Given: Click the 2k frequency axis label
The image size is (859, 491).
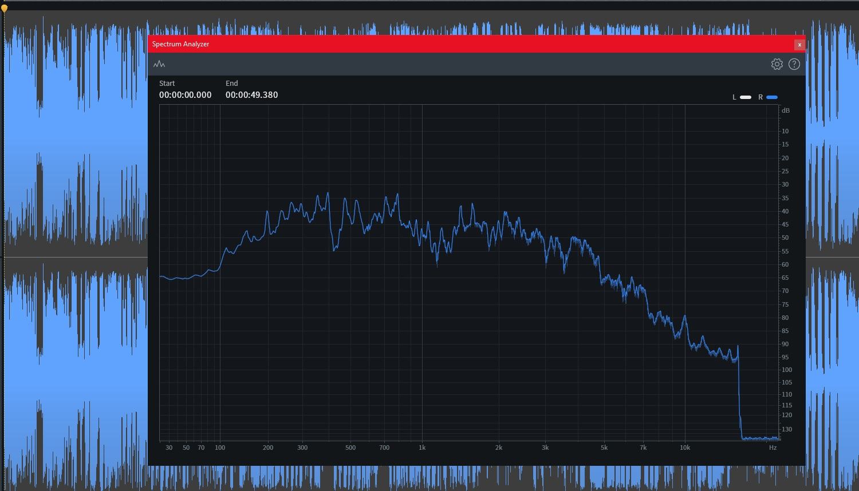Looking at the screenshot, I should (x=499, y=448).
